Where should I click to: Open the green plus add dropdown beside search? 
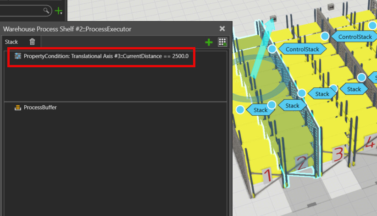[59, 11]
